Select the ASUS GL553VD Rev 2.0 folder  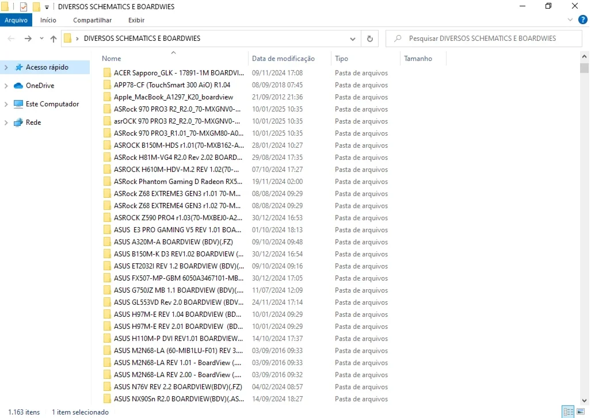[178, 302]
